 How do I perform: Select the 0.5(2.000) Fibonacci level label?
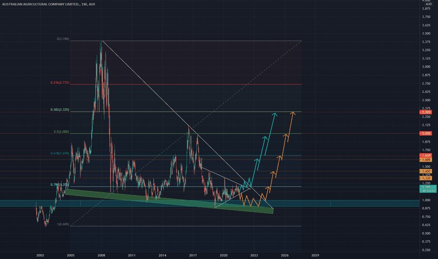tap(62, 131)
